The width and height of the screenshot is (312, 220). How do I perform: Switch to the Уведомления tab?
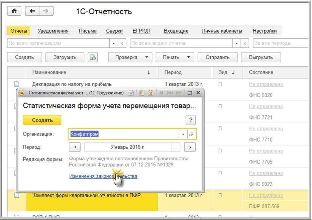point(53,31)
